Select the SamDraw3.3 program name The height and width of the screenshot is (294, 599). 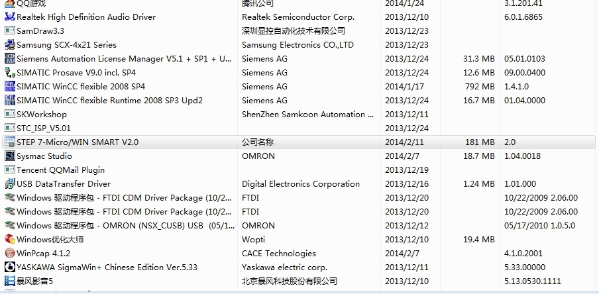coord(40,30)
